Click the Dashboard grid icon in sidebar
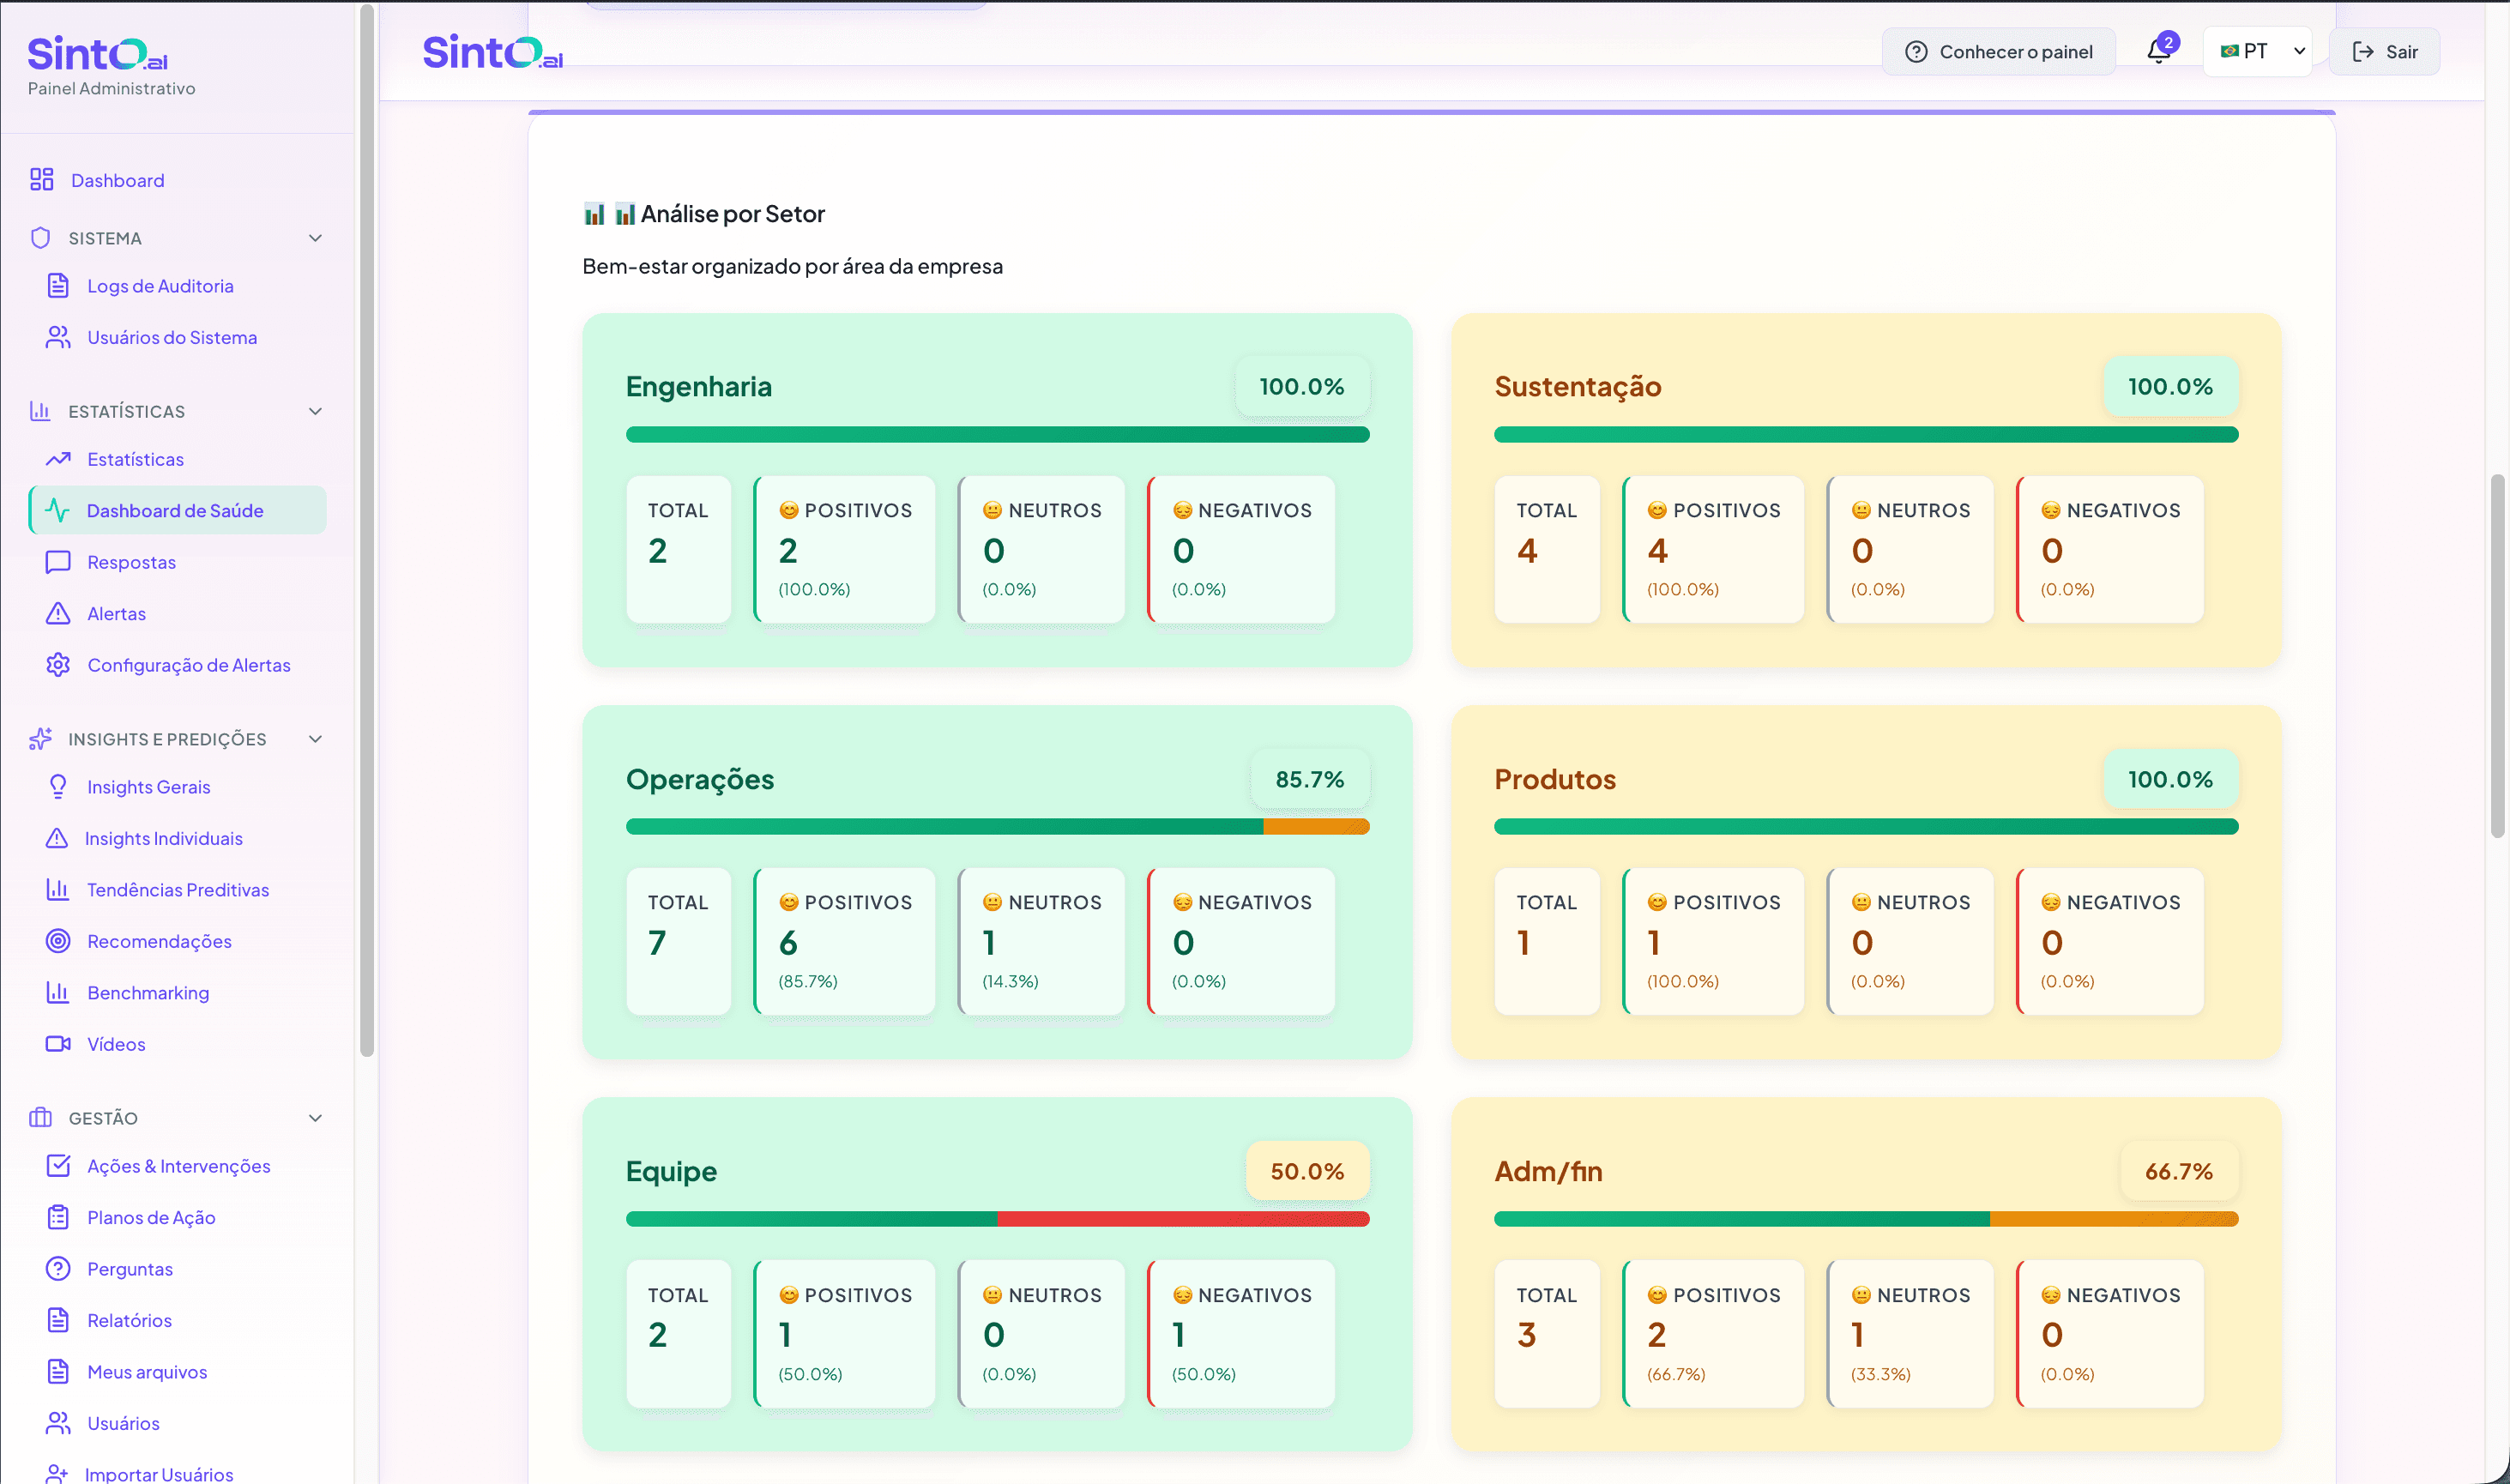Screen dimensions: 2510x1484 coord(41,180)
